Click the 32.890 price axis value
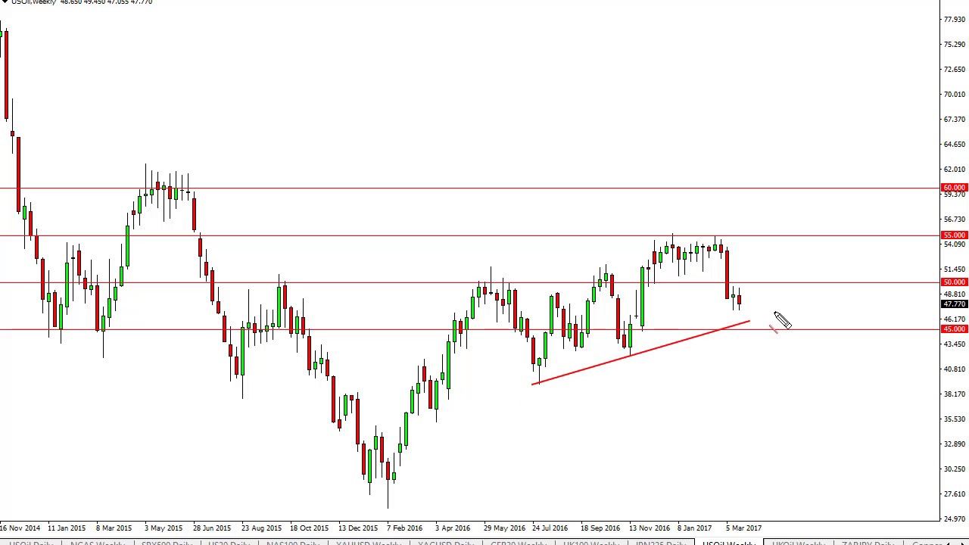The width and height of the screenshot is (969, 545). 955,444
